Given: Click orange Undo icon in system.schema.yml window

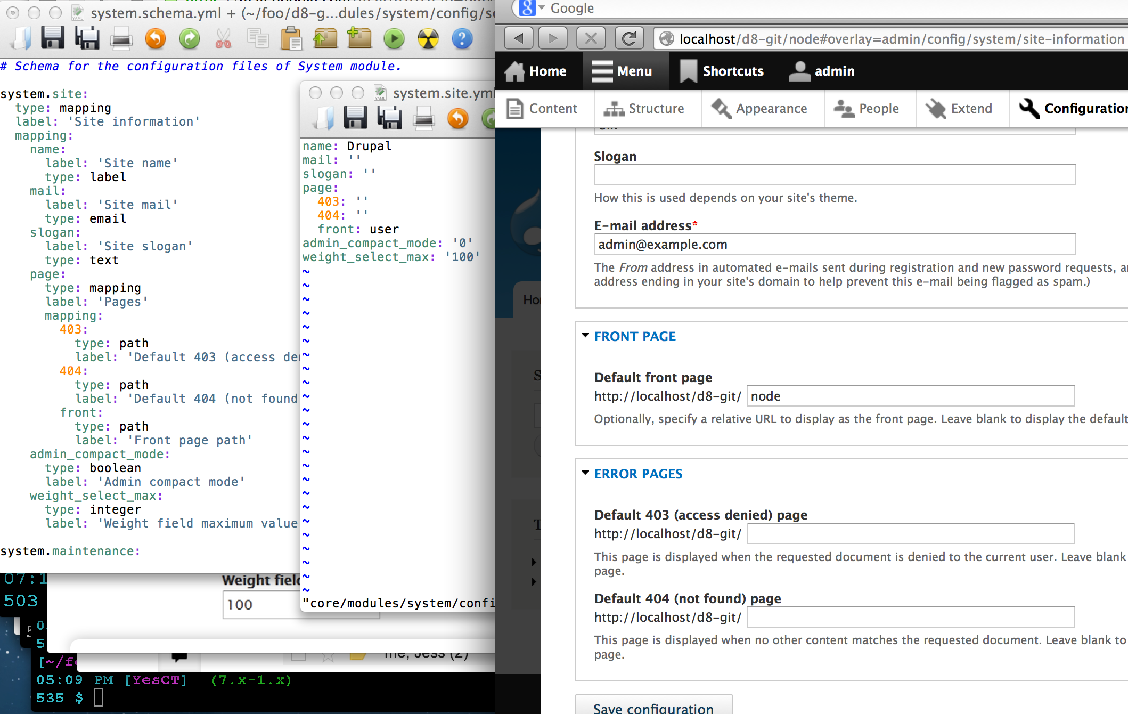Looking at the screenshot, I should [x=156, y=38].
